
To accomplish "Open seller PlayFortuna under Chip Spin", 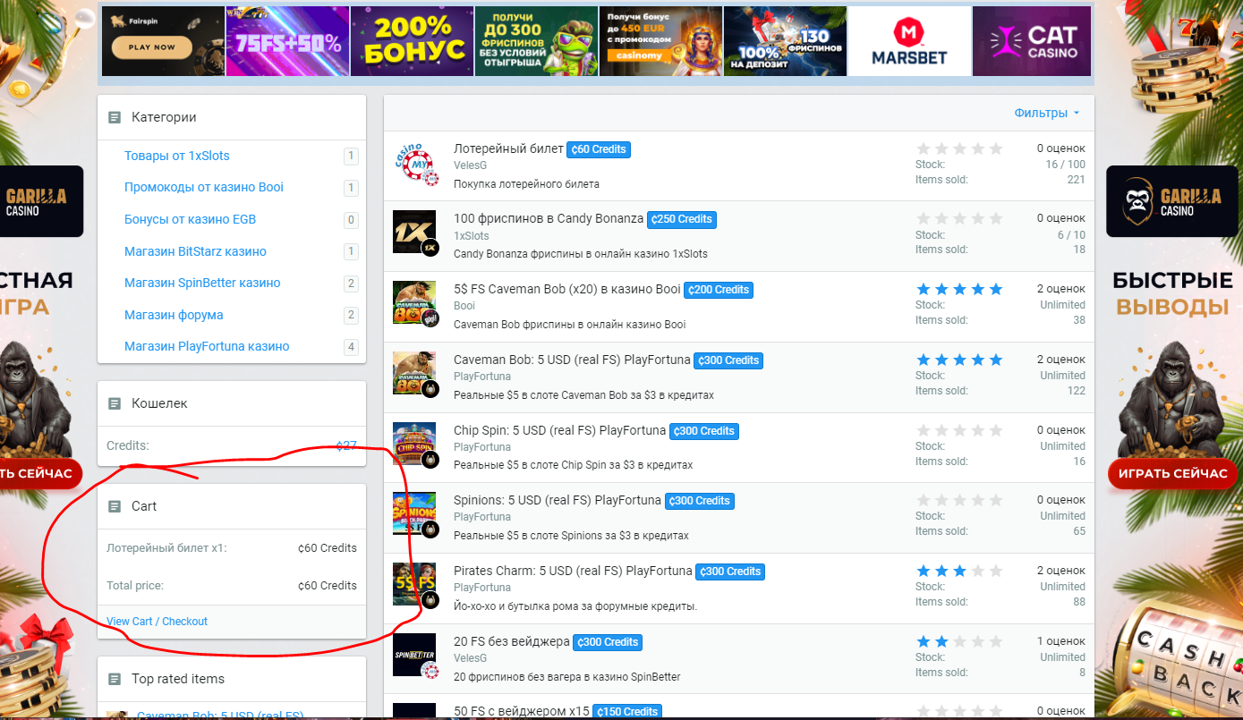I will 482,447.
